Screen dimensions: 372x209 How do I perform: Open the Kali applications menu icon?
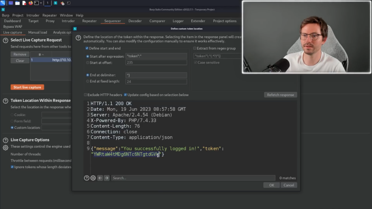pos(3,3)
